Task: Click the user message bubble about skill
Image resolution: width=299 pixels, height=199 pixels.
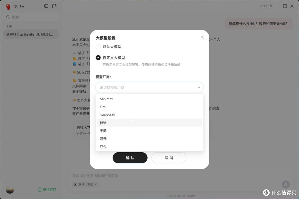Action: [259, 24]
